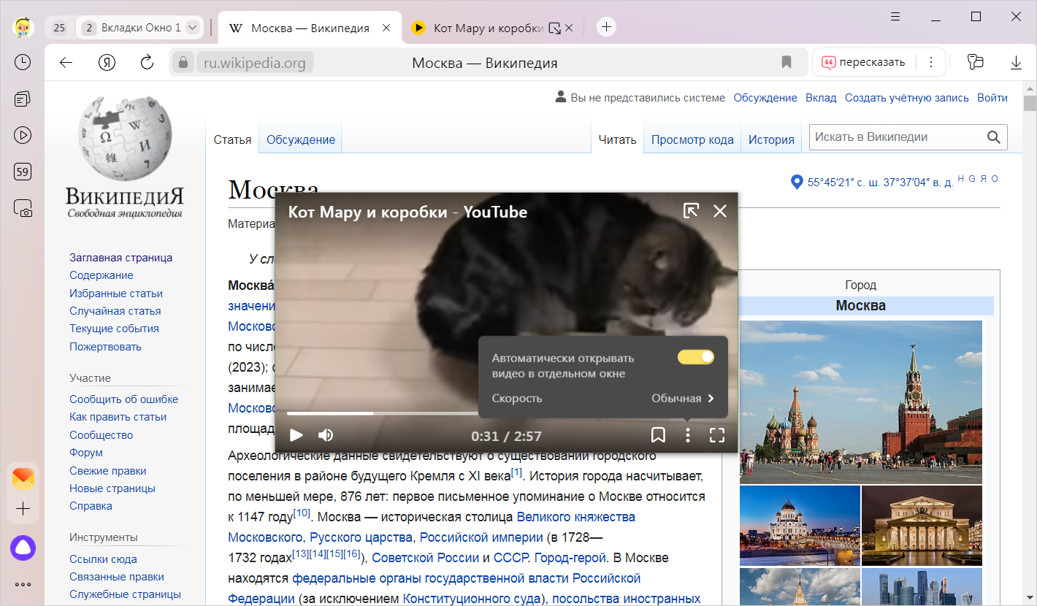1037x606 pixels.
Task: Open sidebar three-dots more options
Action: 23,584
